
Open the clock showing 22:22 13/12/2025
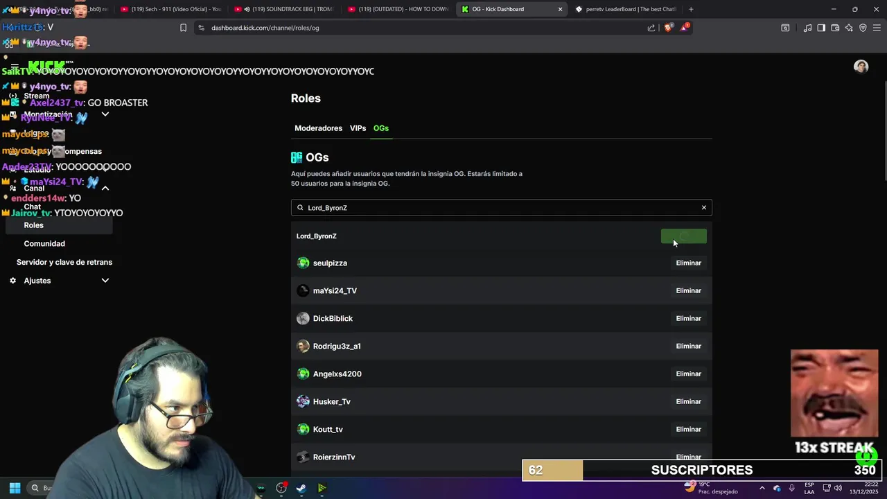point(865,488)
